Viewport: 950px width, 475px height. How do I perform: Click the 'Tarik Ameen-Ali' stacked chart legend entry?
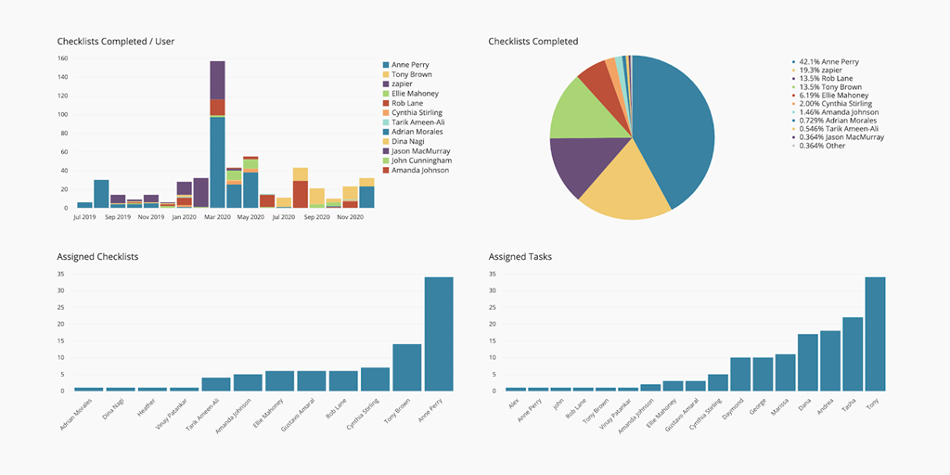[413, 122]
